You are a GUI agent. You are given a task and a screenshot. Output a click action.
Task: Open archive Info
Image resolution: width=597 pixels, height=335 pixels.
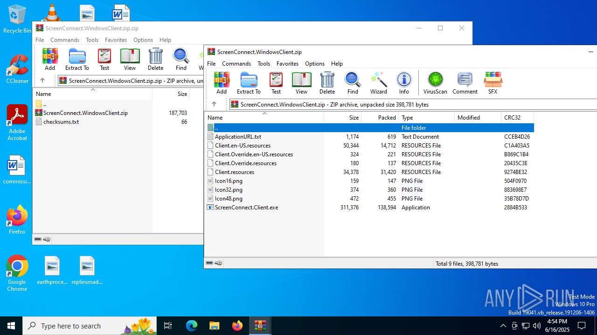coord(404,83)
